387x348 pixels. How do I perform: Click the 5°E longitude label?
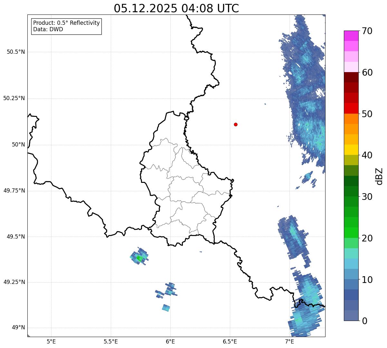tap(51, 342)
